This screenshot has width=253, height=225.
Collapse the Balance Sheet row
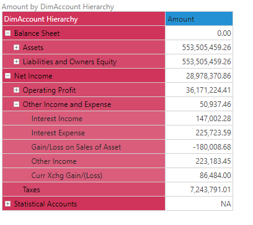[x=7, y=33]
